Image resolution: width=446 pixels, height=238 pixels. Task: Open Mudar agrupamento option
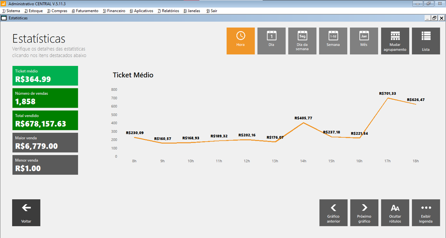395,41
